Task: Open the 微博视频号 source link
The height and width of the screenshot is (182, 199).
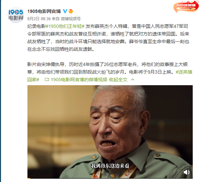Action: tap(71, 19)
